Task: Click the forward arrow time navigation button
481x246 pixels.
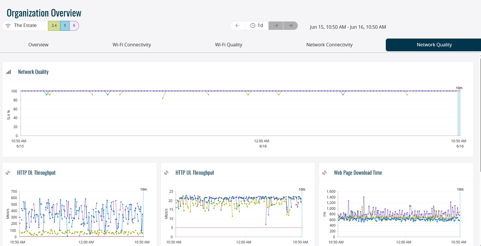Action: point(276,25)
